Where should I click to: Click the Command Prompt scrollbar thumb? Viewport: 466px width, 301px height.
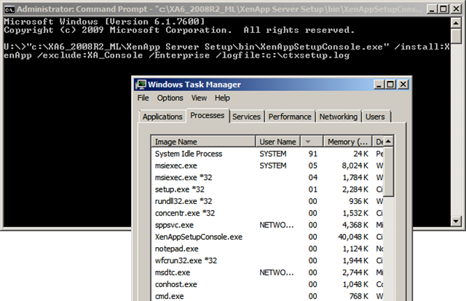point(456,36)
